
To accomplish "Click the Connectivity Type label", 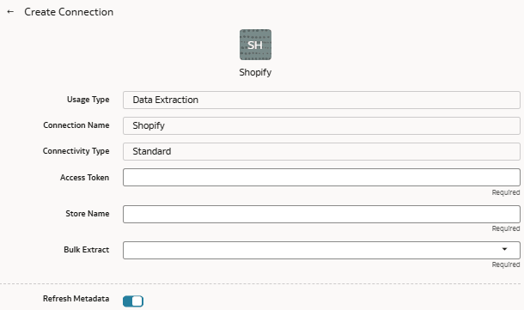I will [x=76, y=151].
